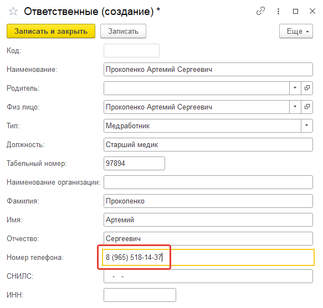Open the Тип dropdown arrow
This screenshot has width=323, height=308.
coord(306,126)
